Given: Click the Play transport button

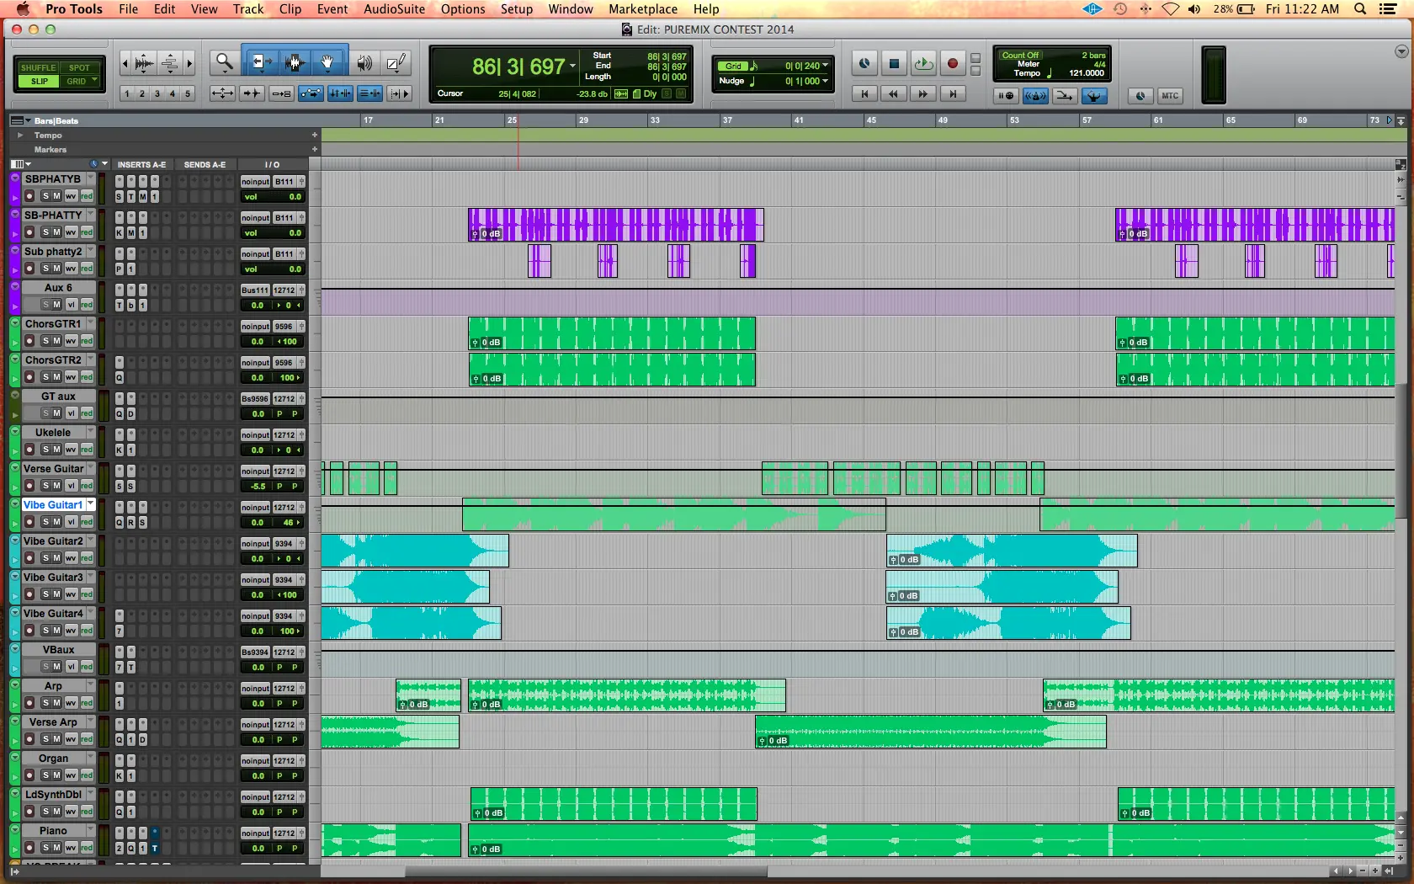Looking at the screenshot, I should [923, 63].
